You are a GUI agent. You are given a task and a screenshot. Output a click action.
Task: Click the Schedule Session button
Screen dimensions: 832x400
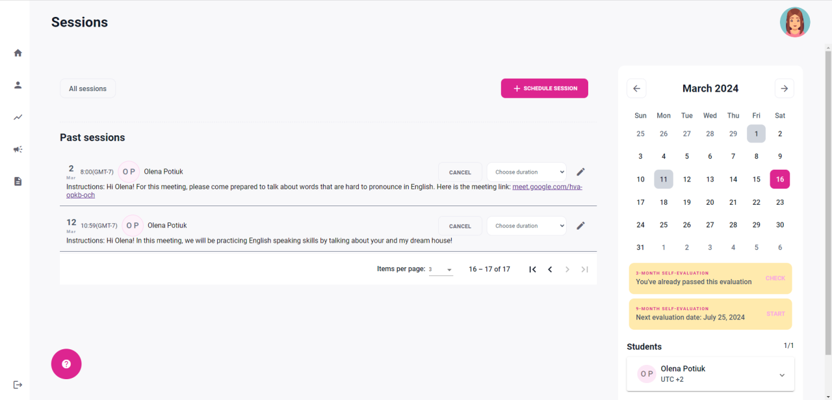click(x=544, y=88)
